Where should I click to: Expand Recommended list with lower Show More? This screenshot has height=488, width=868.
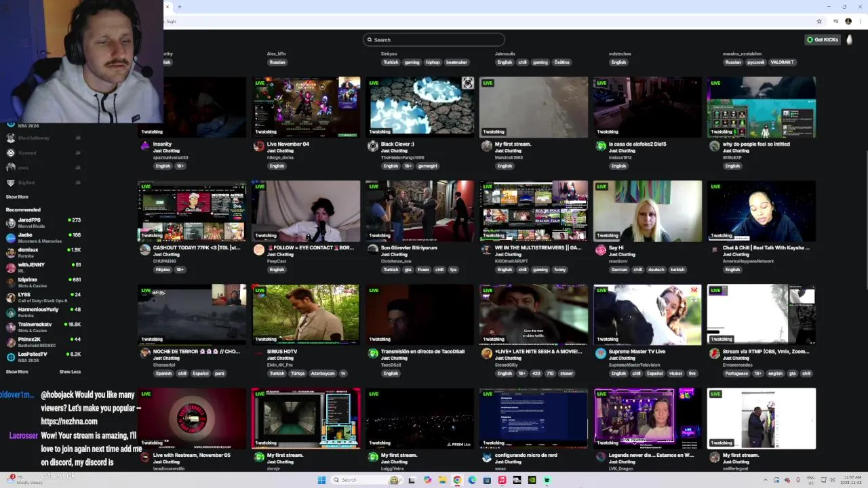coord(17,371)
